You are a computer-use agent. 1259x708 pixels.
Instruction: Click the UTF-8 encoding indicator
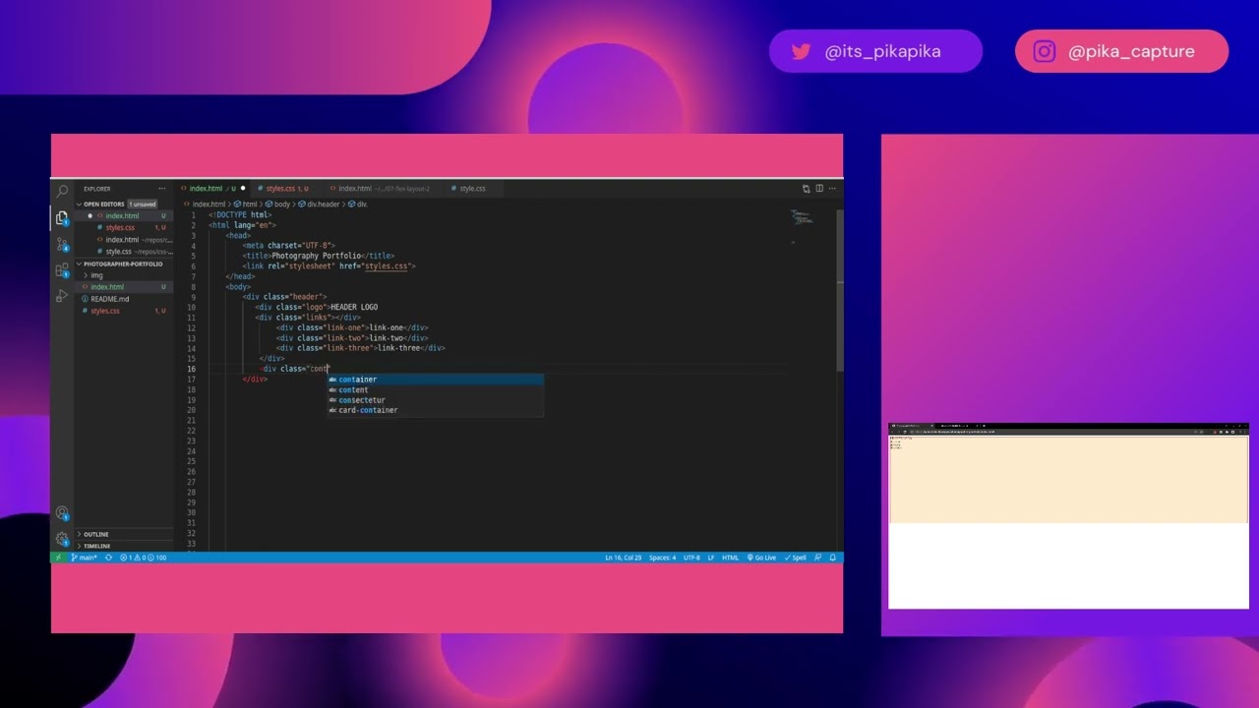pos(691,558)
